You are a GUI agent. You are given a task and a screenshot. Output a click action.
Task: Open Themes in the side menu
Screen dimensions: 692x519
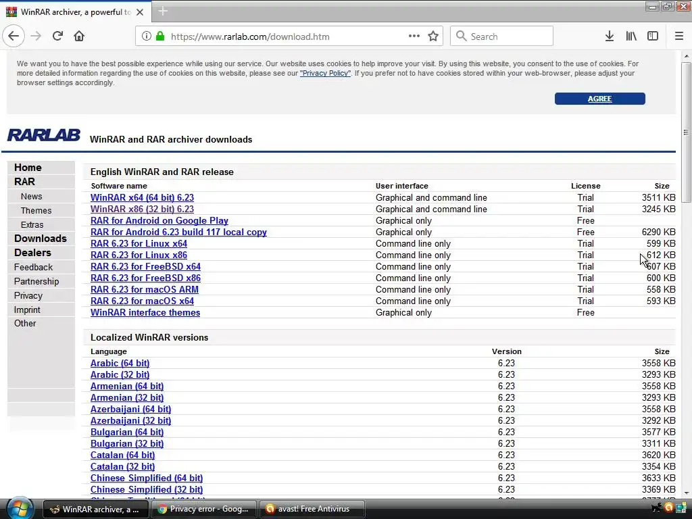click(x=36, y=211)
